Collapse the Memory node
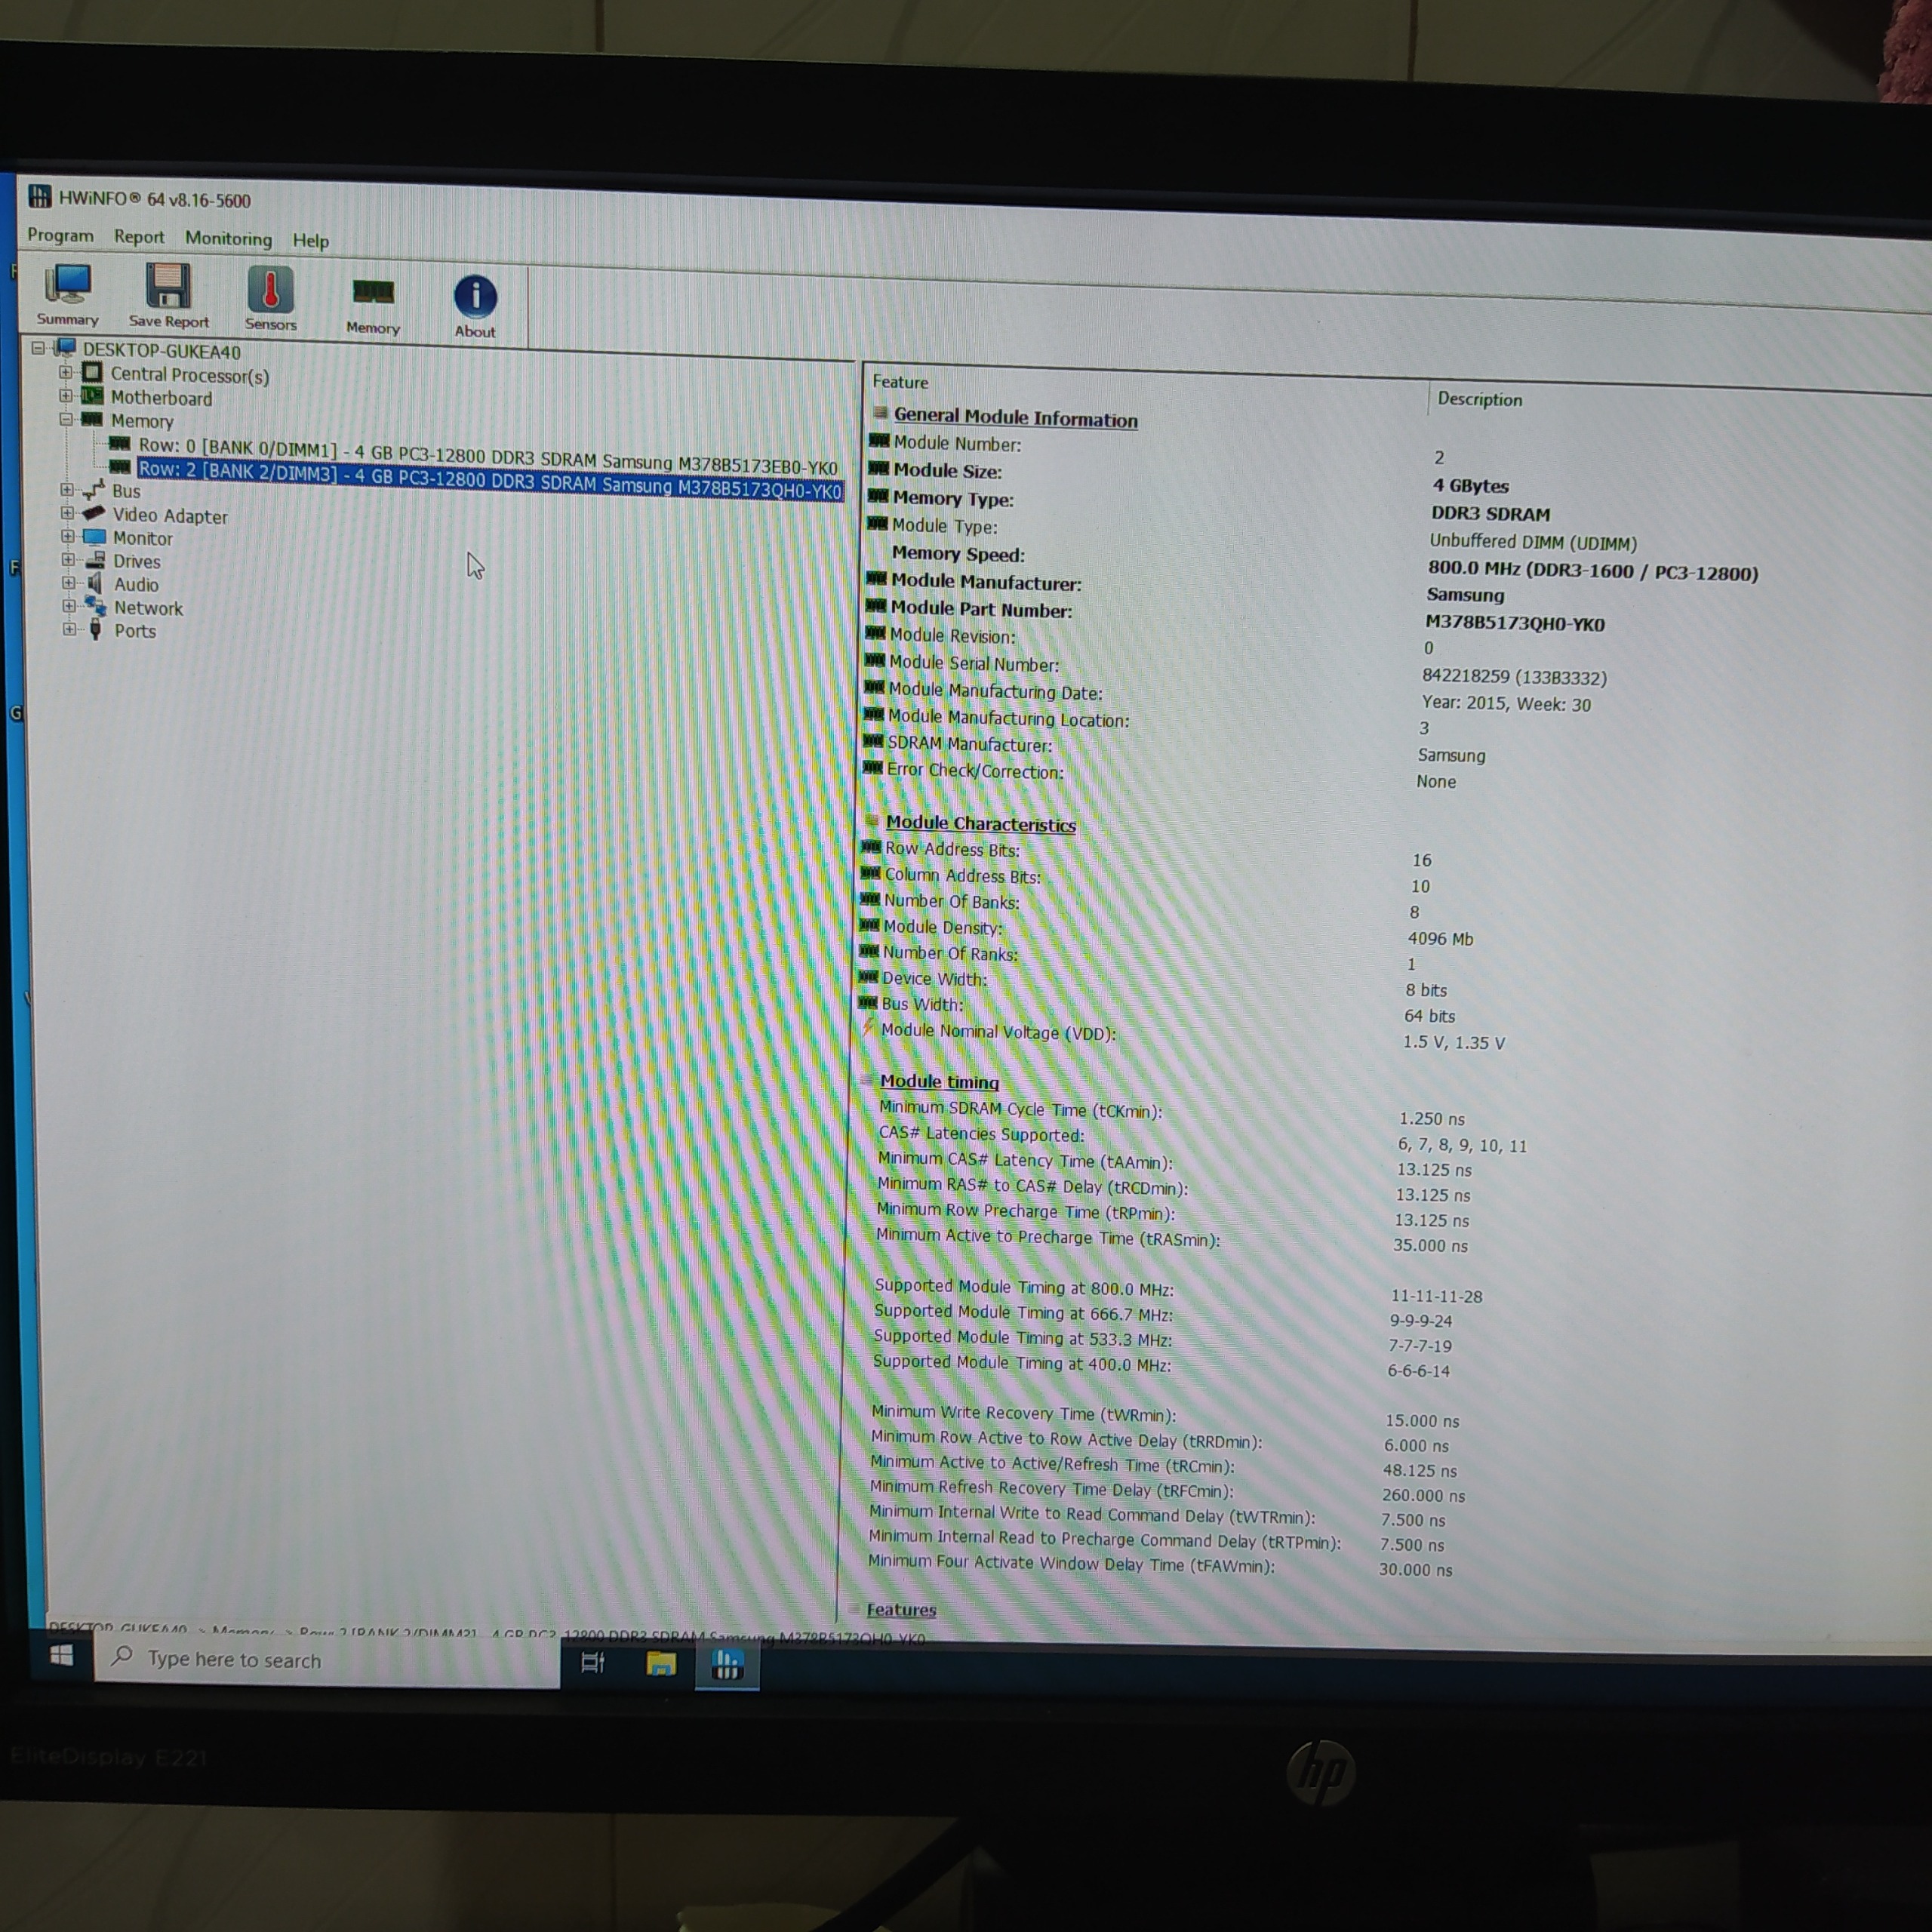Viewport: 1932px width, 1932px height. point(66,419)
